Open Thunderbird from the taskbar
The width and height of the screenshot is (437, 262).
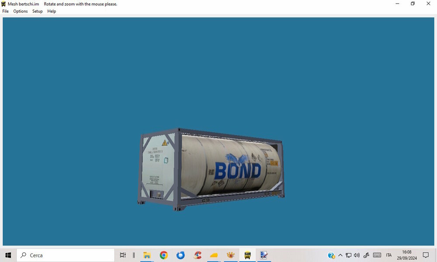(180, 255)
